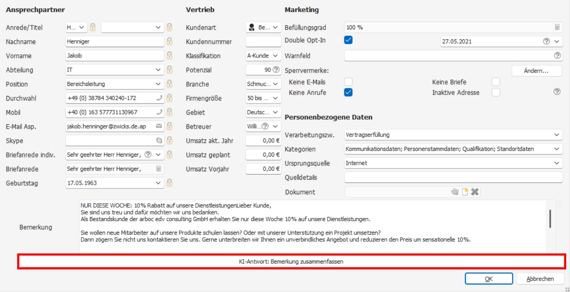Click the calculator icon in Briefanrede field

coord(159,169)
